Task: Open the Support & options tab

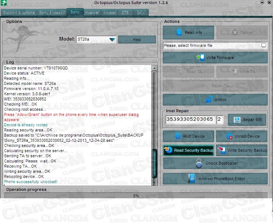Action: [19, 13]
